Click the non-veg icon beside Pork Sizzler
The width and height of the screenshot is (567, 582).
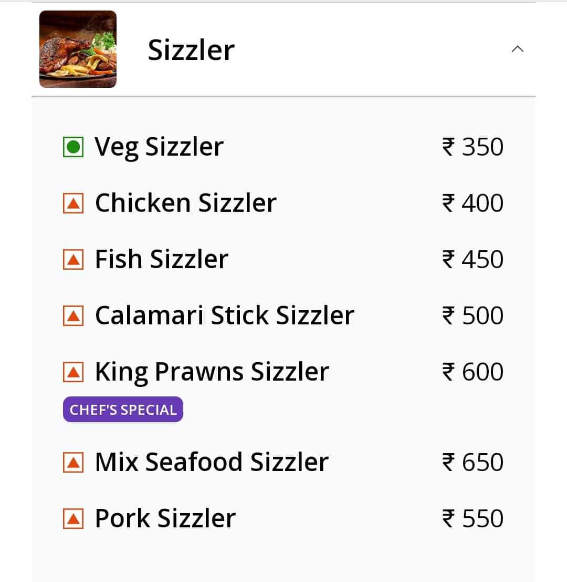[74, 517]
